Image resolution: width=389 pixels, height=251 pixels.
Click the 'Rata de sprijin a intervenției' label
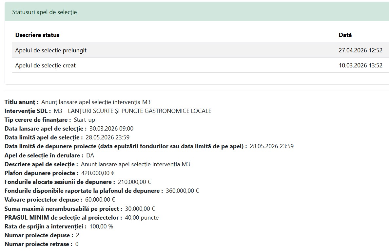(46, 226)
